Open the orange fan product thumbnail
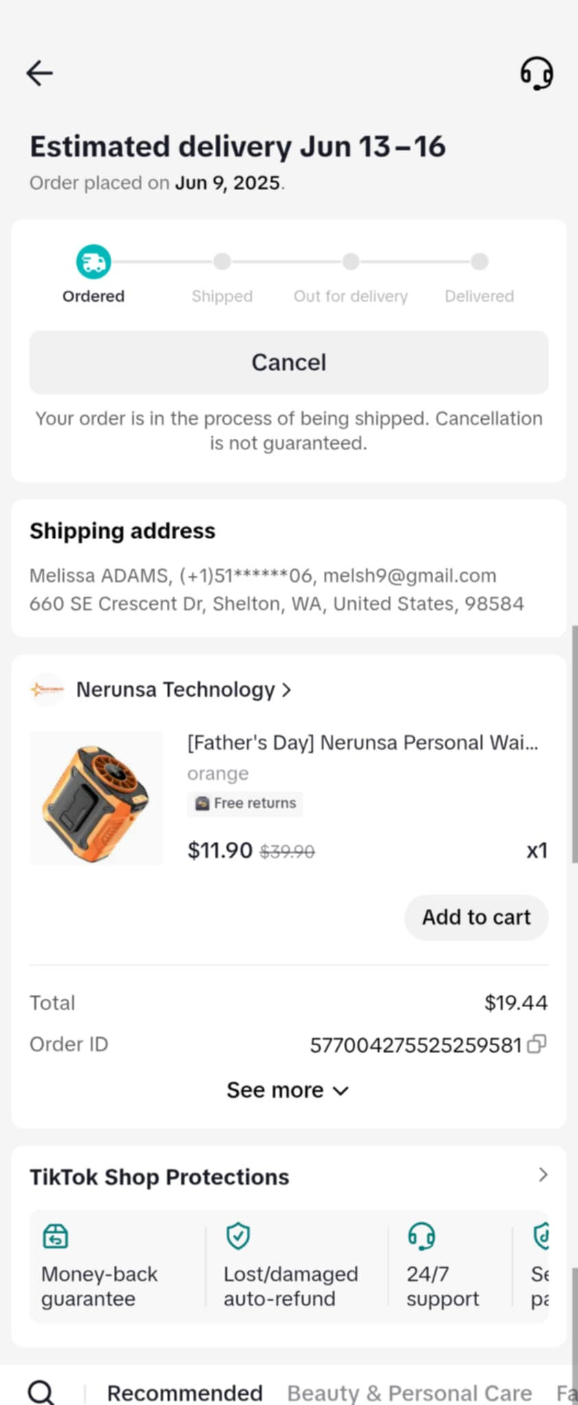The width and height of the screenshot is (578, 1405). (x=96, y=799)
